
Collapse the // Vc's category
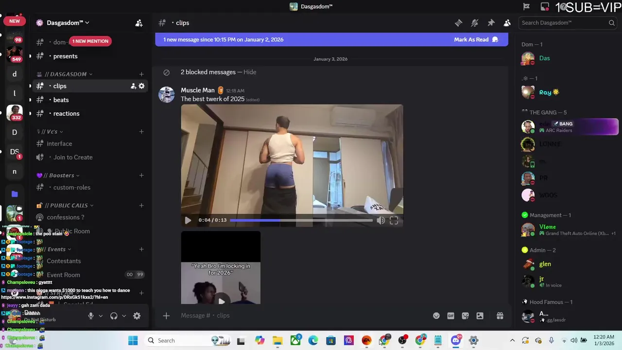point(50,131)
